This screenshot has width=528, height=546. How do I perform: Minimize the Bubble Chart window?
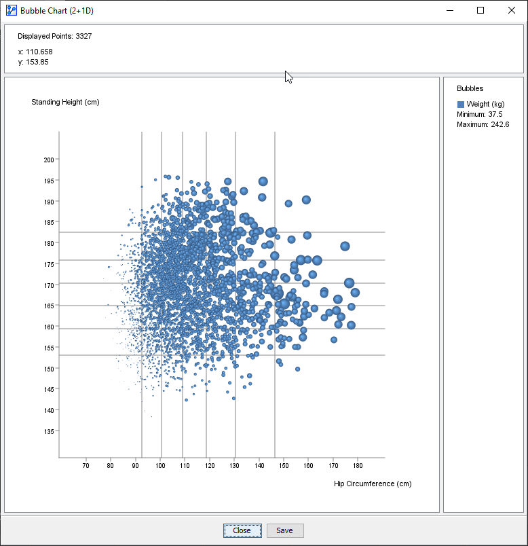[x=449, y=11]
